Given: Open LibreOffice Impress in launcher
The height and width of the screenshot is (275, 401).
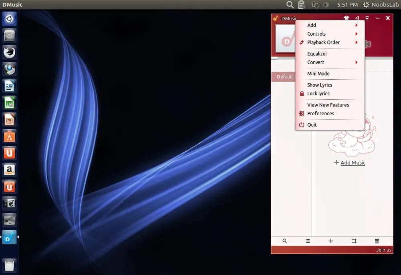Looking at the screenshot, I should coord(10,120).
